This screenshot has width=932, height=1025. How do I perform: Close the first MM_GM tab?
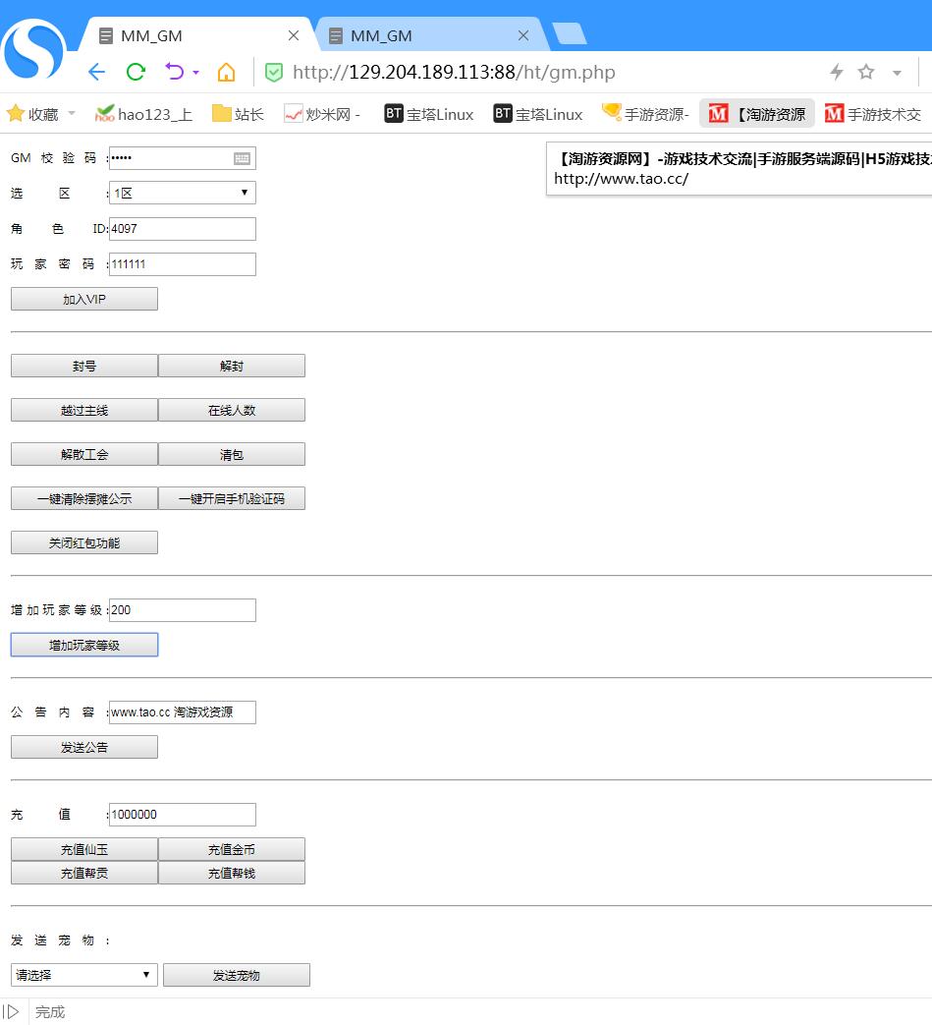tap(294, 35)
